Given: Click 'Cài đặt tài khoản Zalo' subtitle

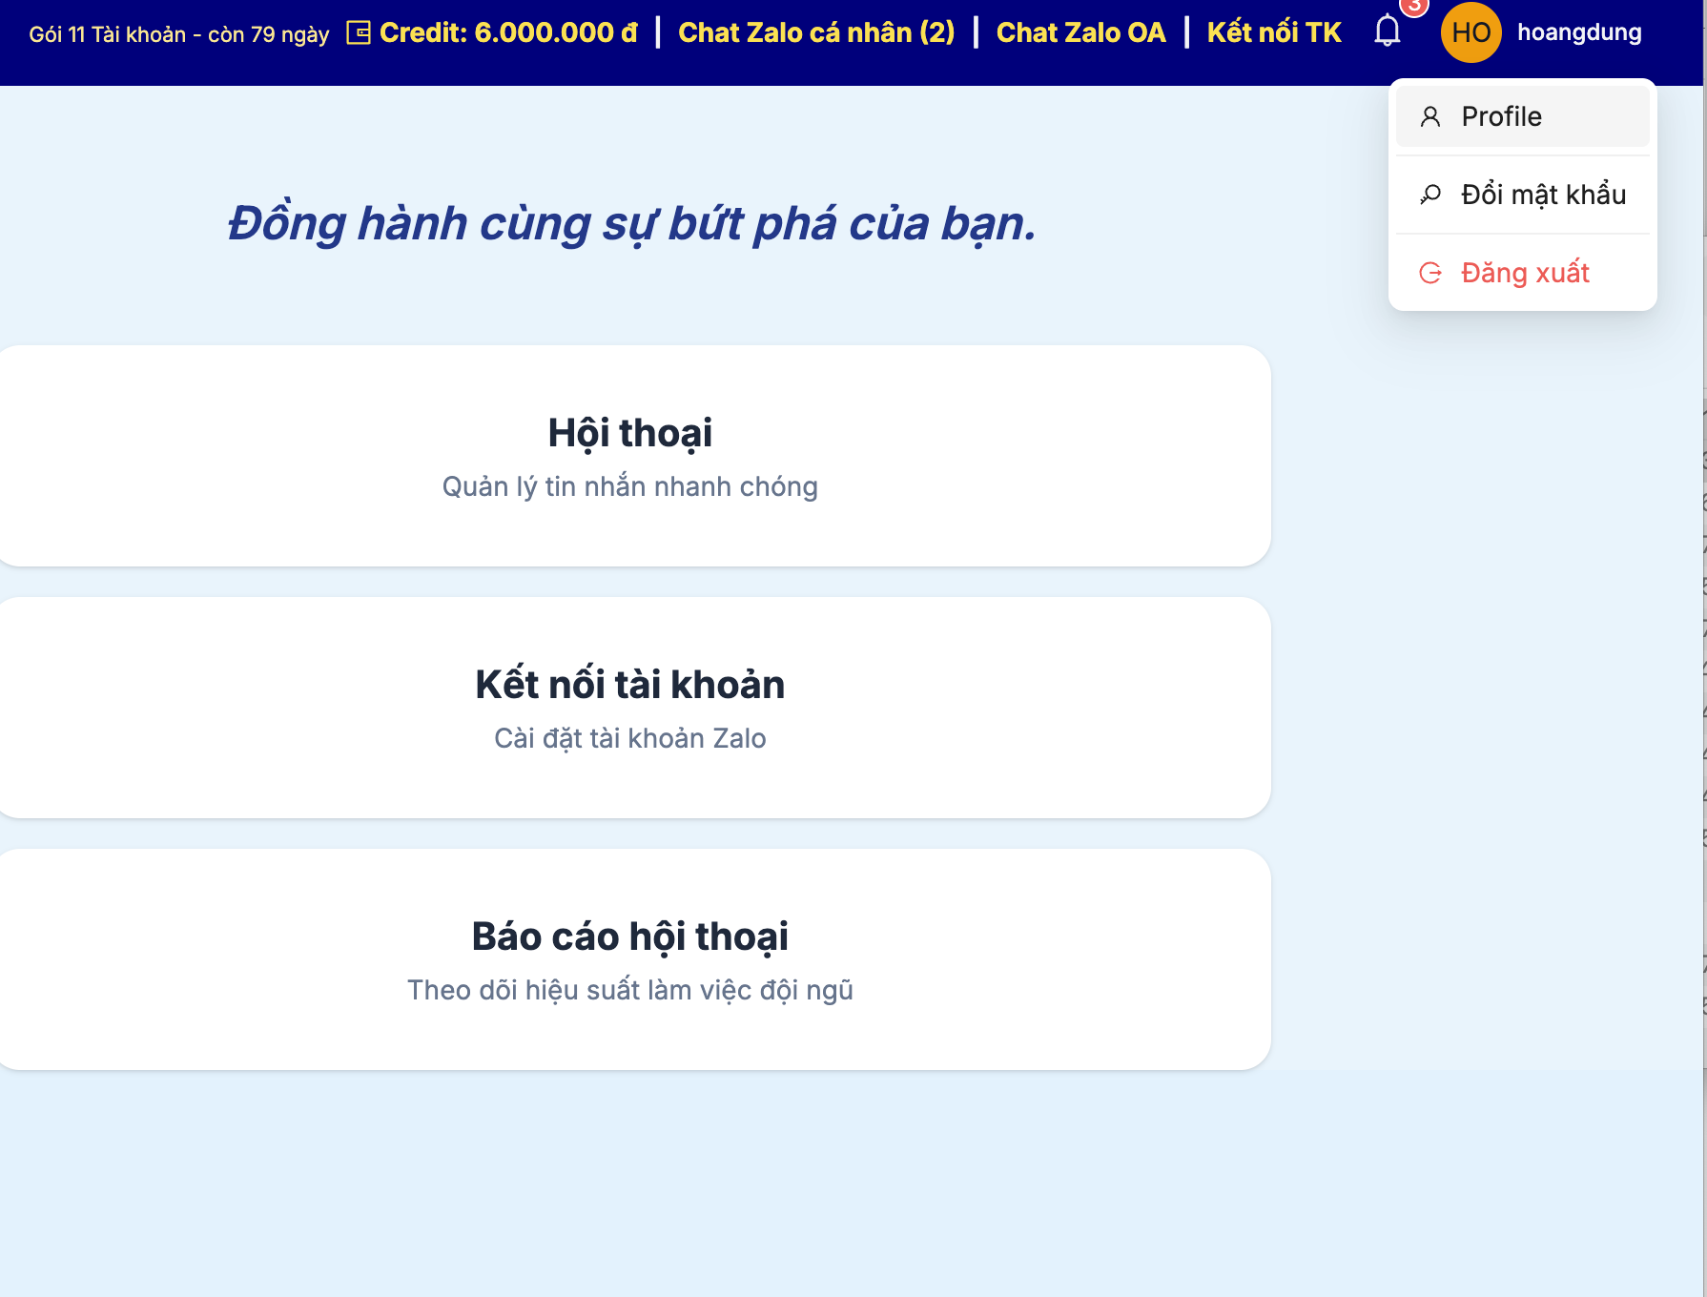Looking at the screenshot, I should click(x=630, y=738).
